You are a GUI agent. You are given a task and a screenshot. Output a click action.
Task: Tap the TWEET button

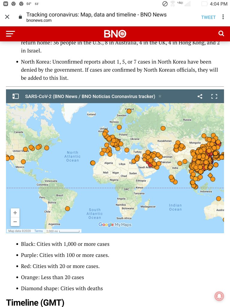(208, 17)
